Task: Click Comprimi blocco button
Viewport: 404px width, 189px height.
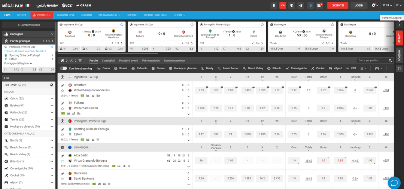Action: (28, 25)
